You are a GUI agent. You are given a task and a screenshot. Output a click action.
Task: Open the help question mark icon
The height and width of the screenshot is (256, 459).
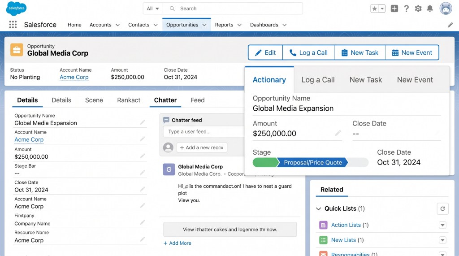click(406, 9)
